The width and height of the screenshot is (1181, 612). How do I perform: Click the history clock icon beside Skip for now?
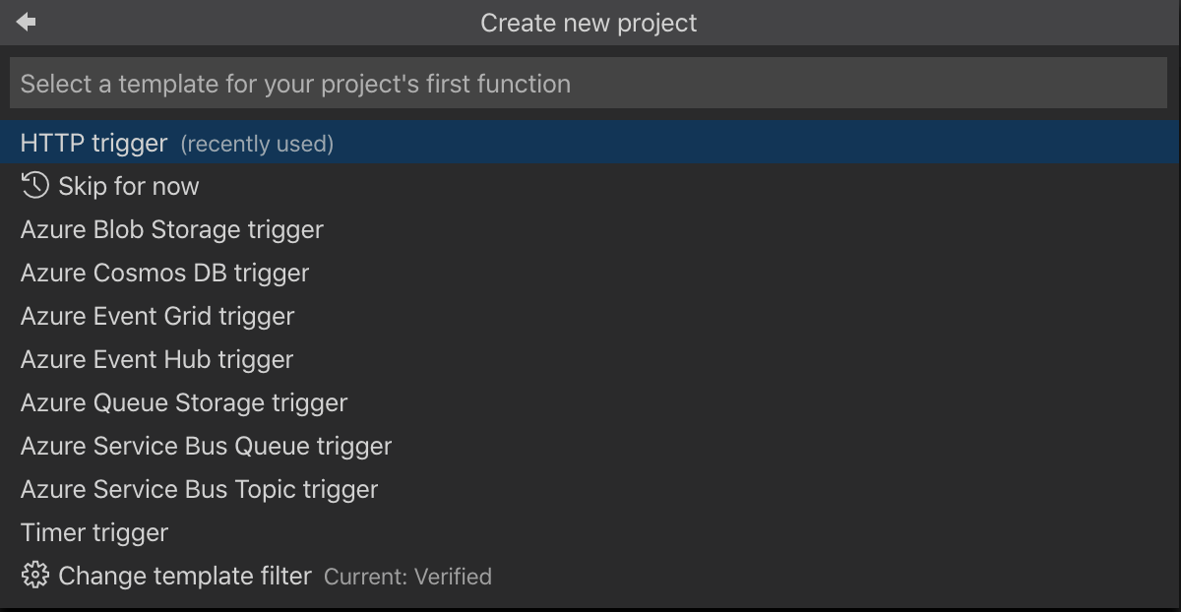tap(35, 185)
